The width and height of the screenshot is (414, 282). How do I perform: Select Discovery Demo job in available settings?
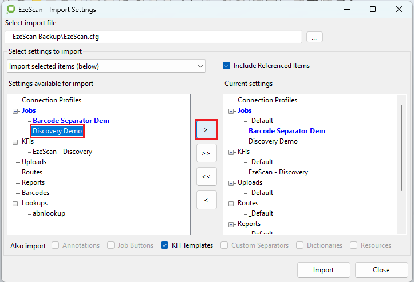[57, 131]
